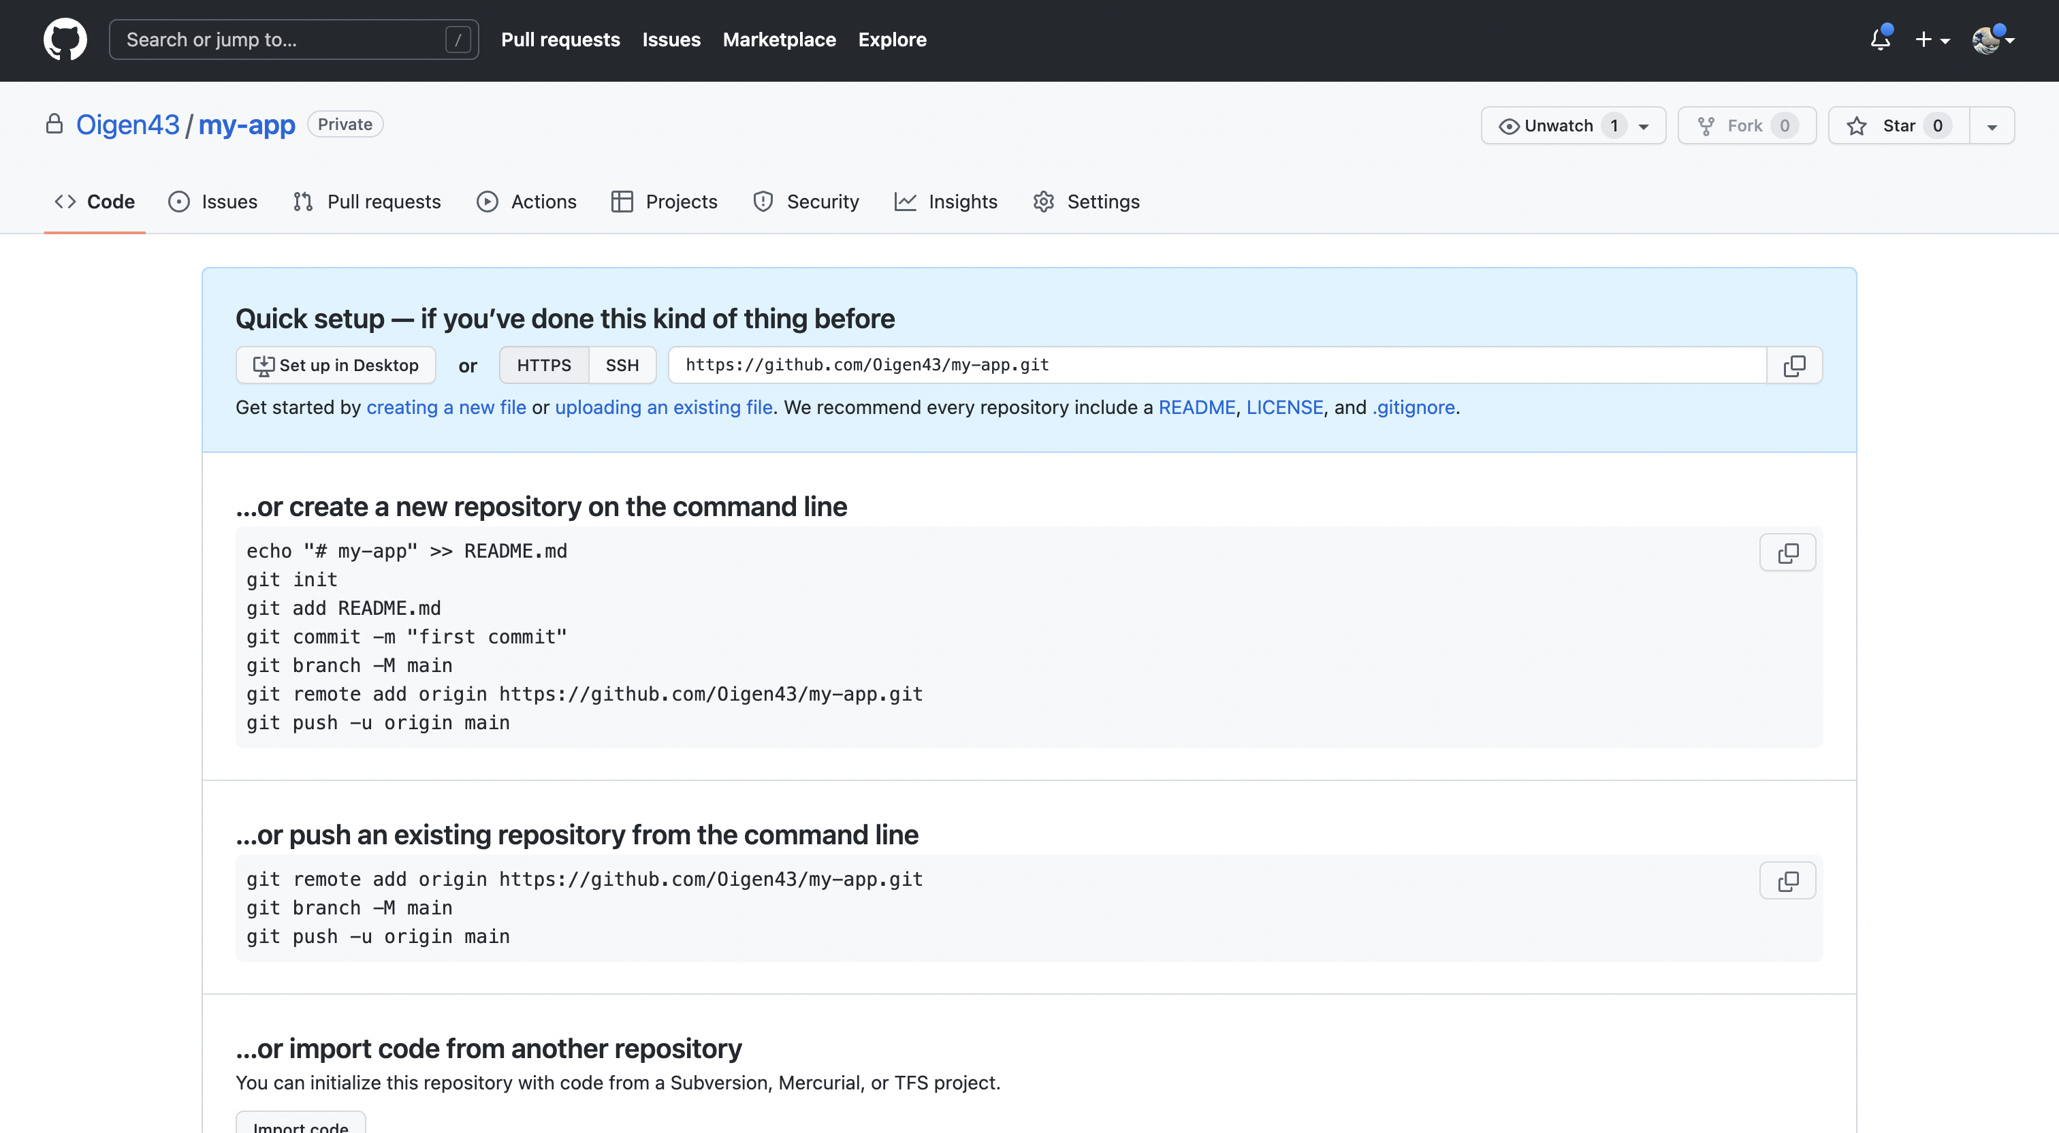
Task: Expand the plus create-new dropdown
Action: click(1932, 39)
